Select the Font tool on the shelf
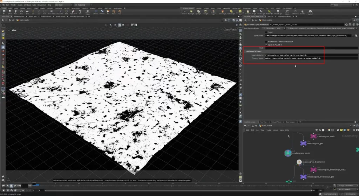Image resolution: width=359 pixels, height=196 pixels. click(x=80, y=12)
